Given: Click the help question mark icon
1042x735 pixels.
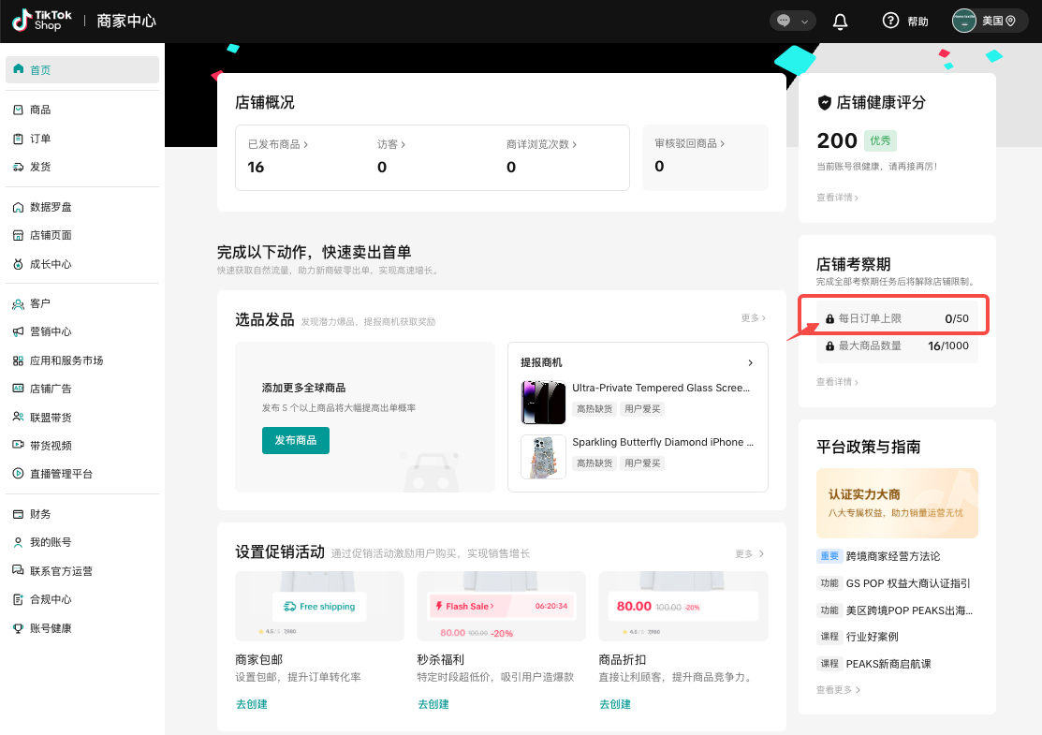Looking at the screenshot, I should point(890,20).
